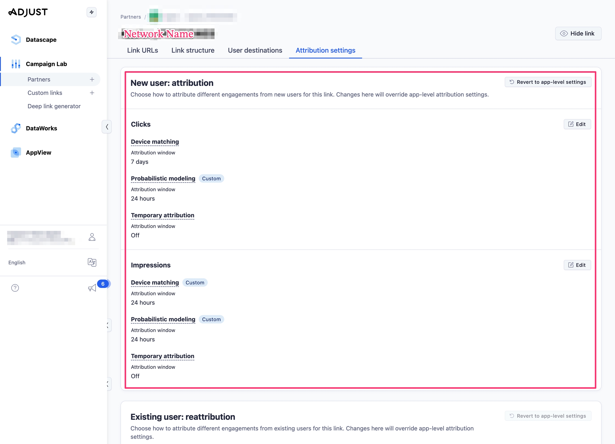
Task: Collapse the sidebar with the chevron handle
Action: point(107,127)
